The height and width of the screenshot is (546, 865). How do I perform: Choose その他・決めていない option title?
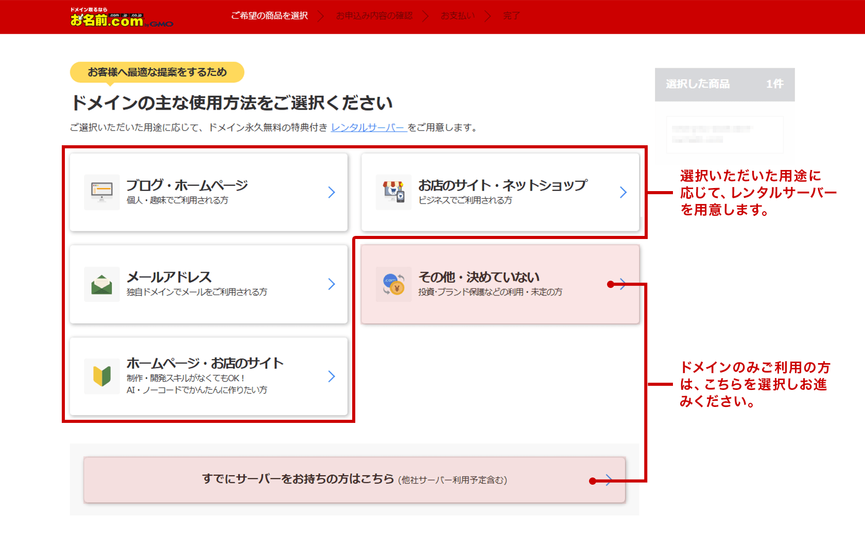click(x=479, y=277)
